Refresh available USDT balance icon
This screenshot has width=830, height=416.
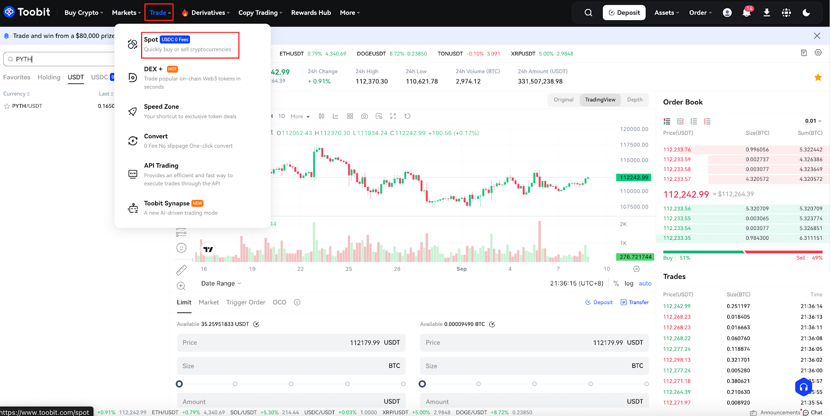click(256, 324)
